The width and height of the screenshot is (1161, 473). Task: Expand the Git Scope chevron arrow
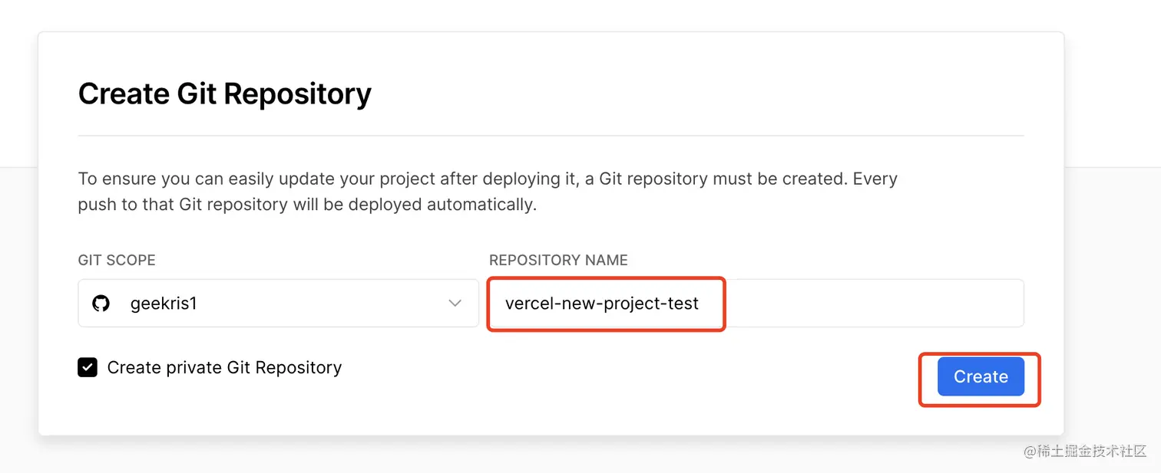coord(455,304)
